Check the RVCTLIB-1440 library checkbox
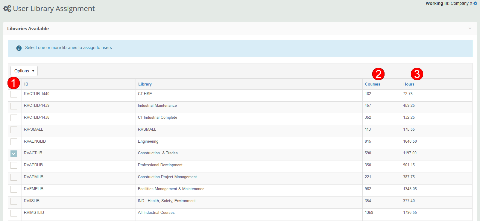480x221 pixels. (14, 94)
